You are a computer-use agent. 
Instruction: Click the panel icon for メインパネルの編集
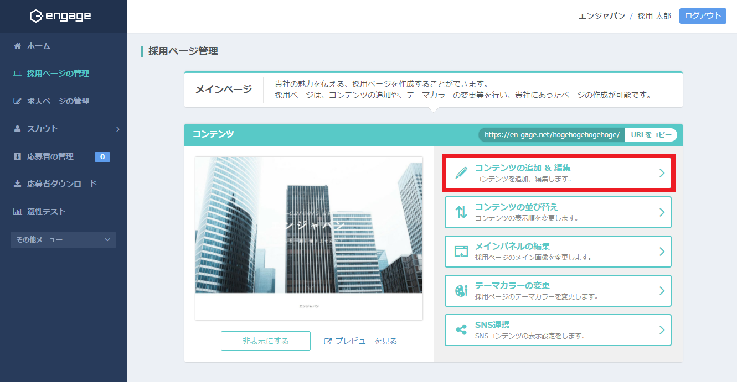pyautogui.click(x=461, y=252)
